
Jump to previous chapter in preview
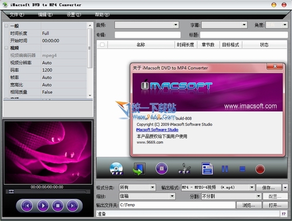click(x=27, y=205)
